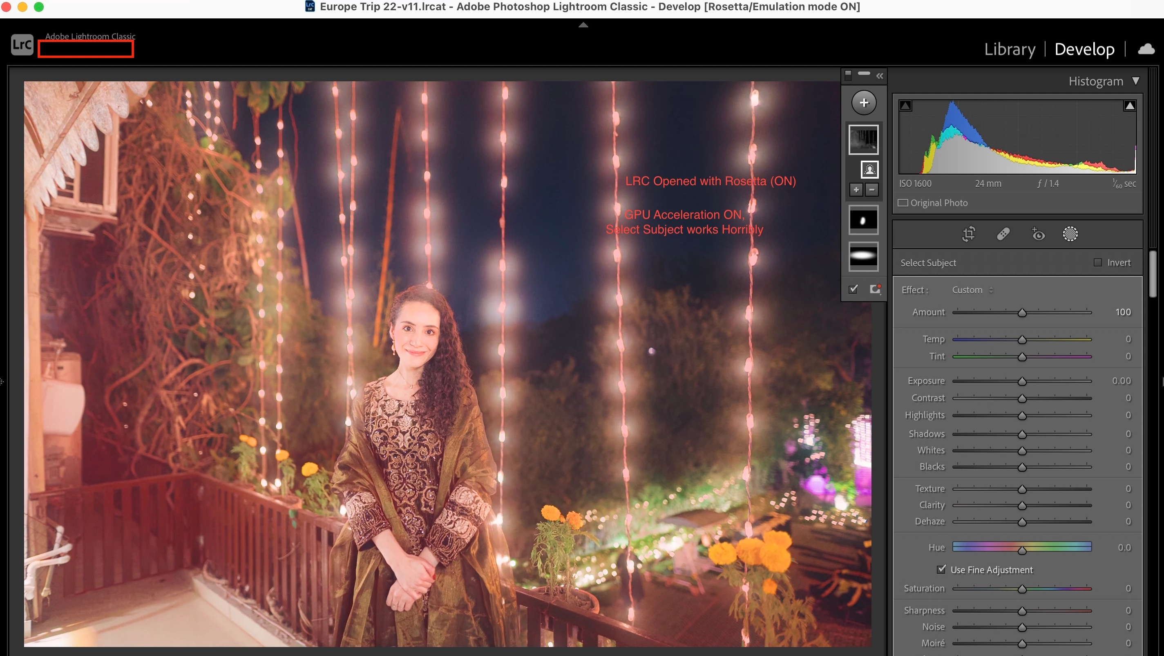Click Subtract from mask minus button
Image resolution: width=1164 pixels, height=656 pixels.
871,190
